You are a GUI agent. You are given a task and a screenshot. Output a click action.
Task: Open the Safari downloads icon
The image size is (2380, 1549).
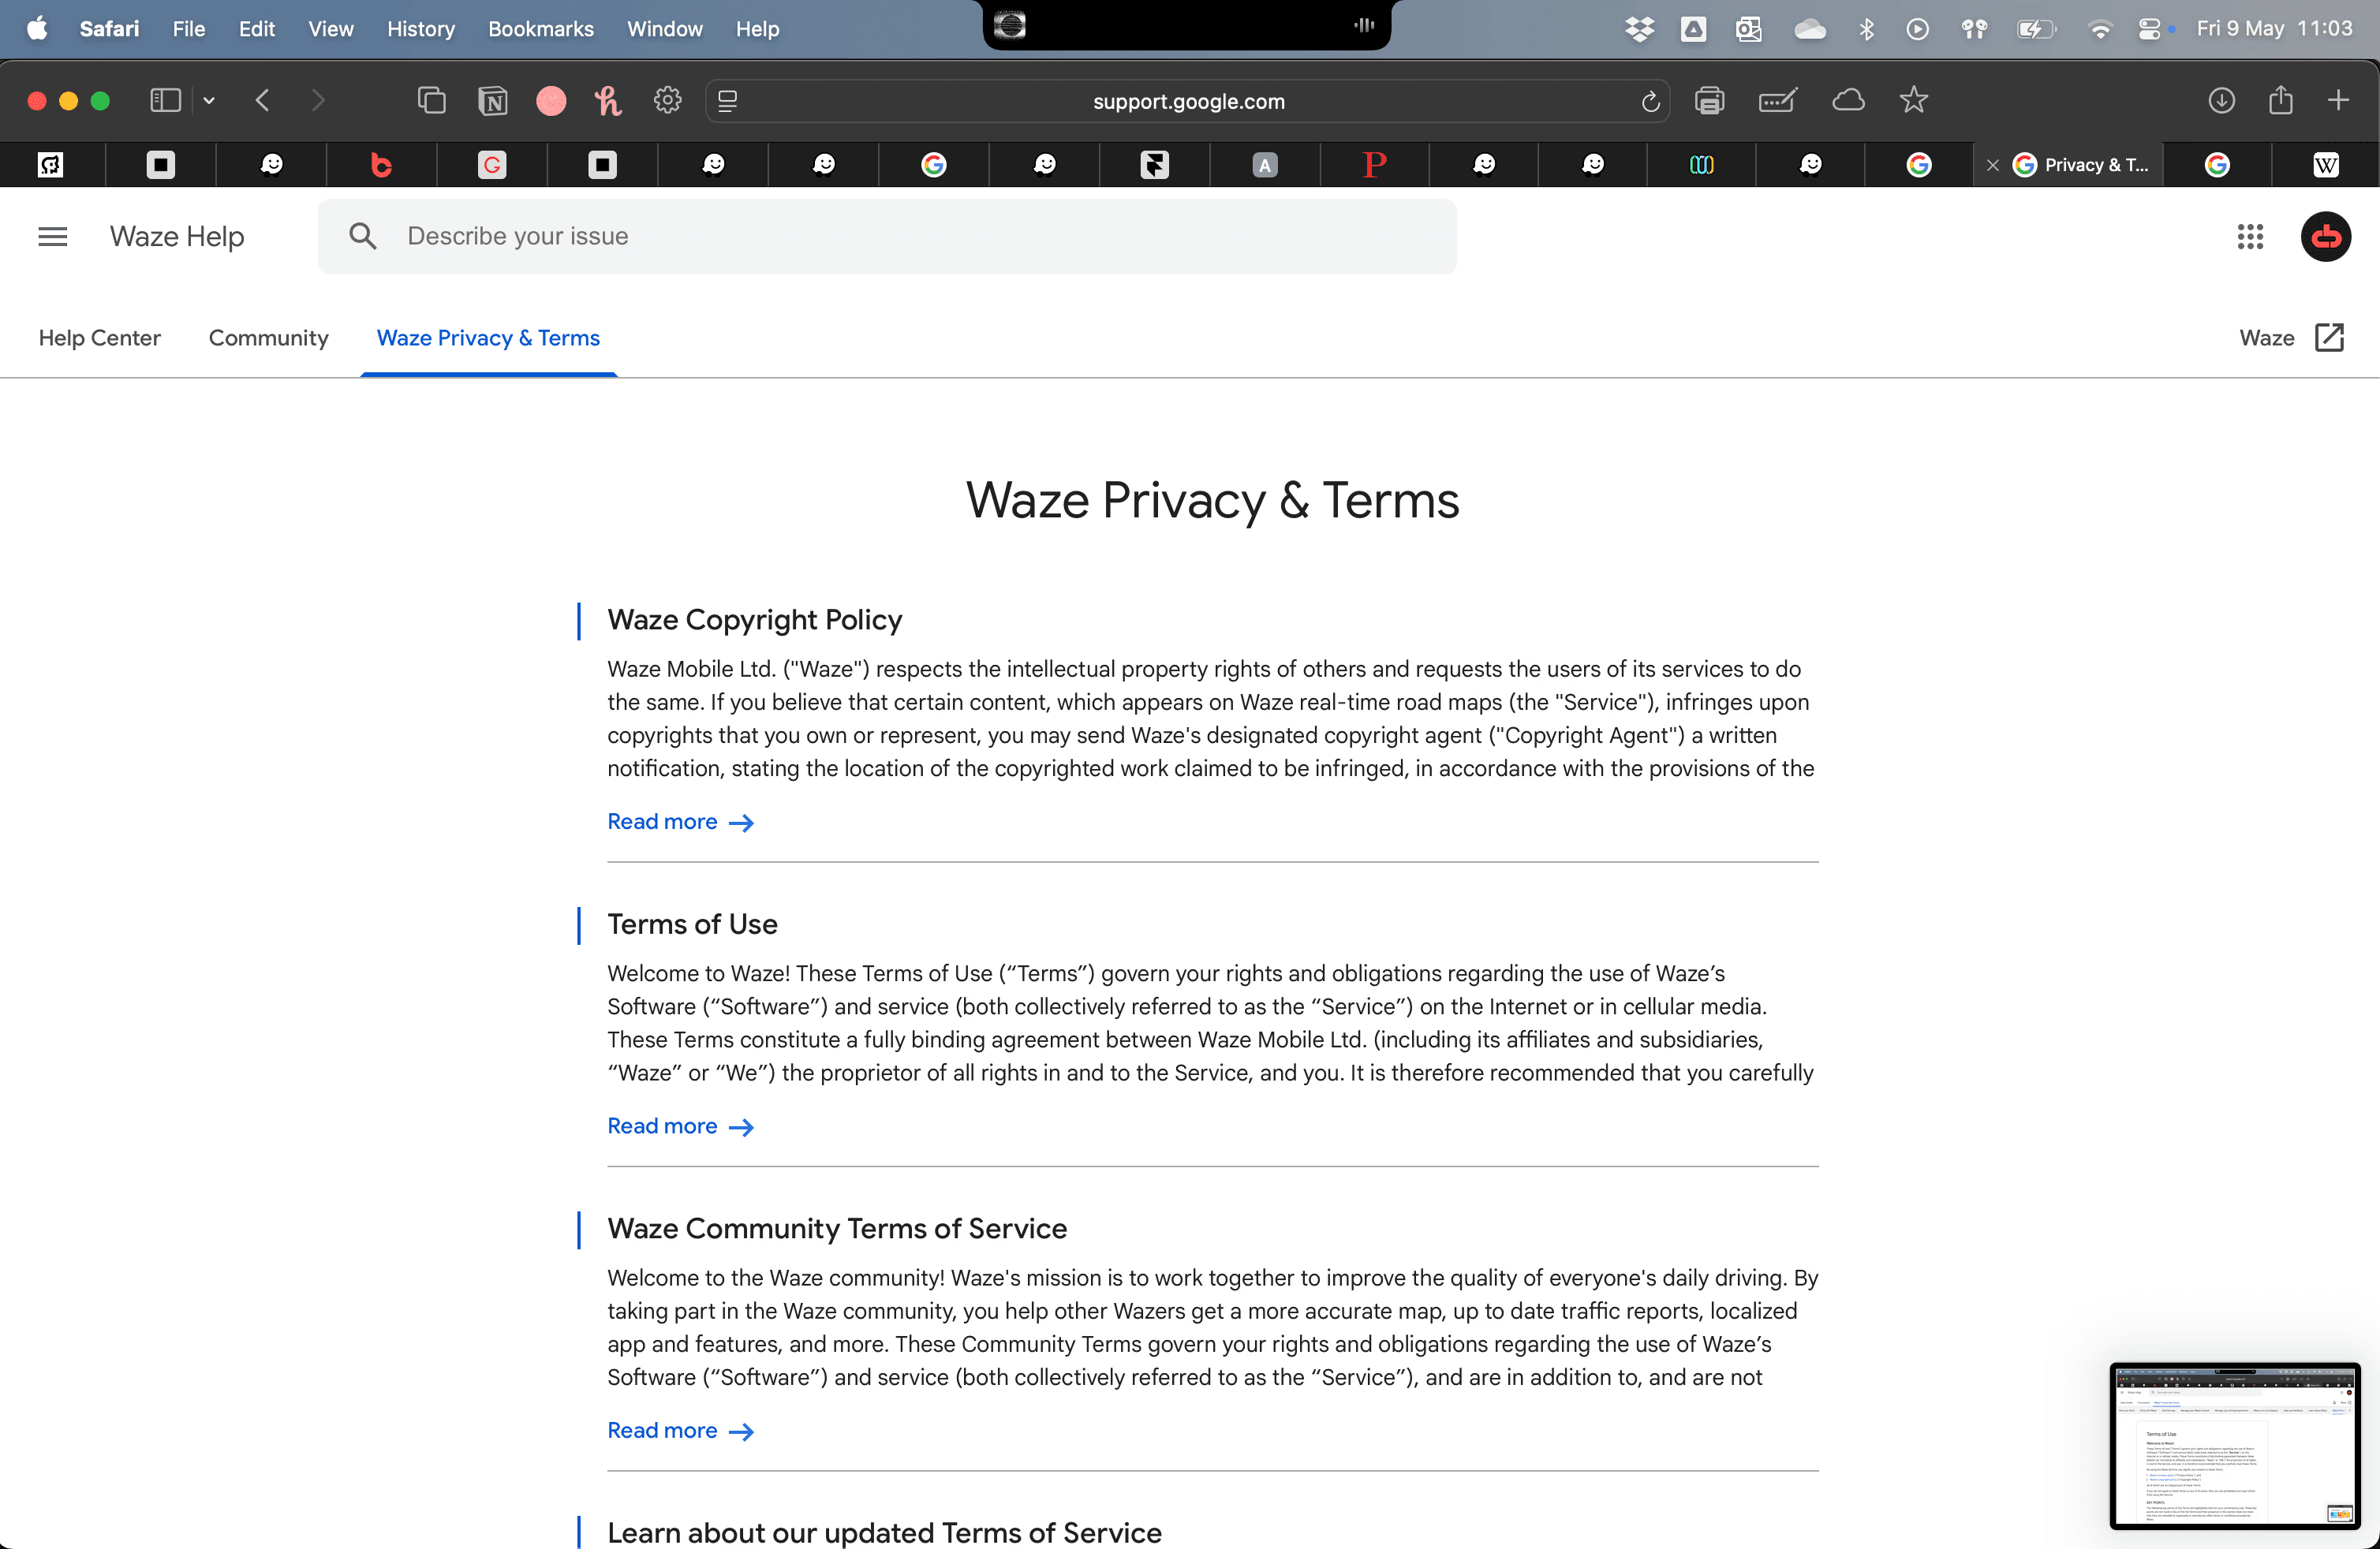click(2221, 101)
